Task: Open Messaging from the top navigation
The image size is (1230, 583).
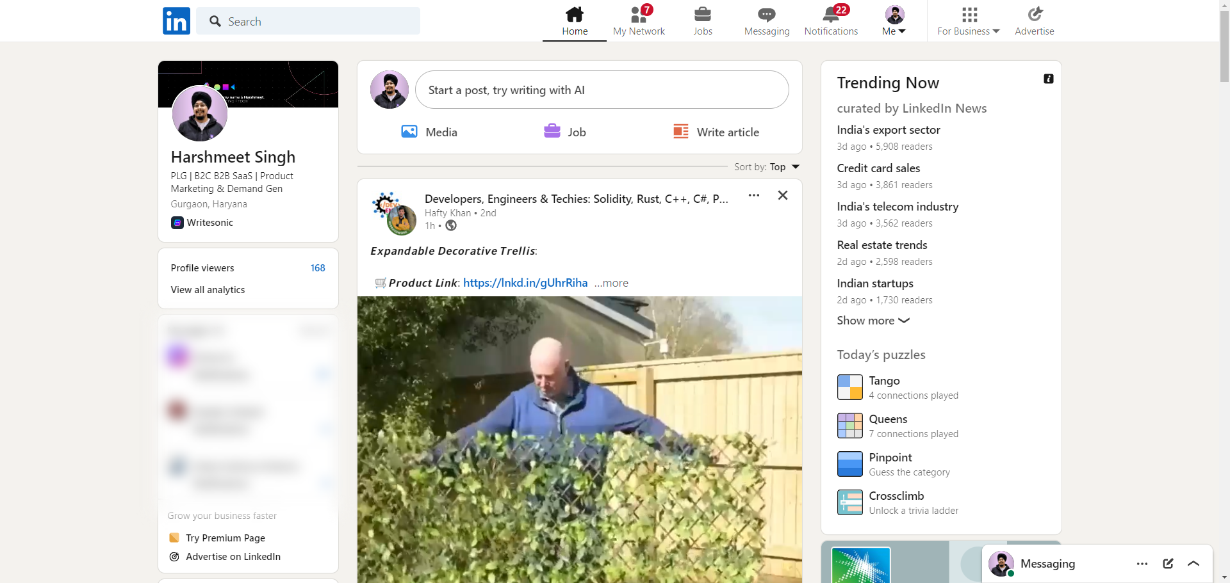Action: [x=767, y=21]
